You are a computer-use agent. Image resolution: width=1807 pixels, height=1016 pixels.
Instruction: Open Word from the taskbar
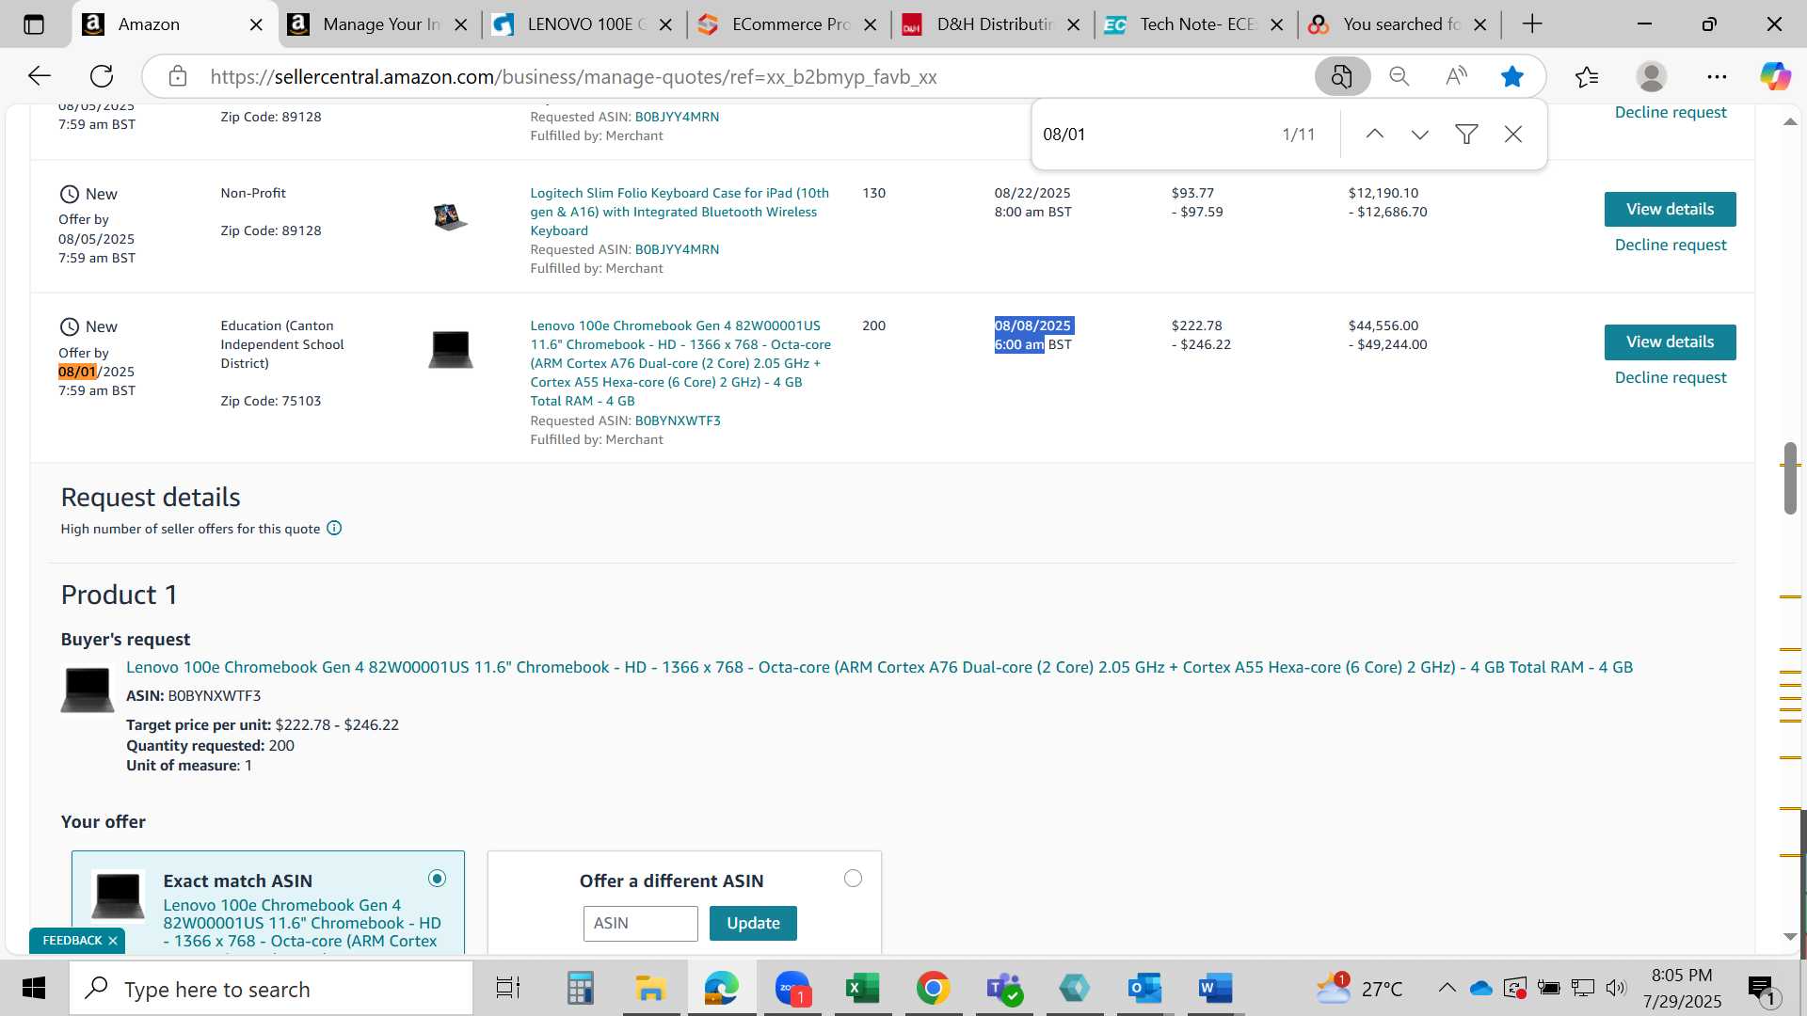click(x=1215, y=988)
